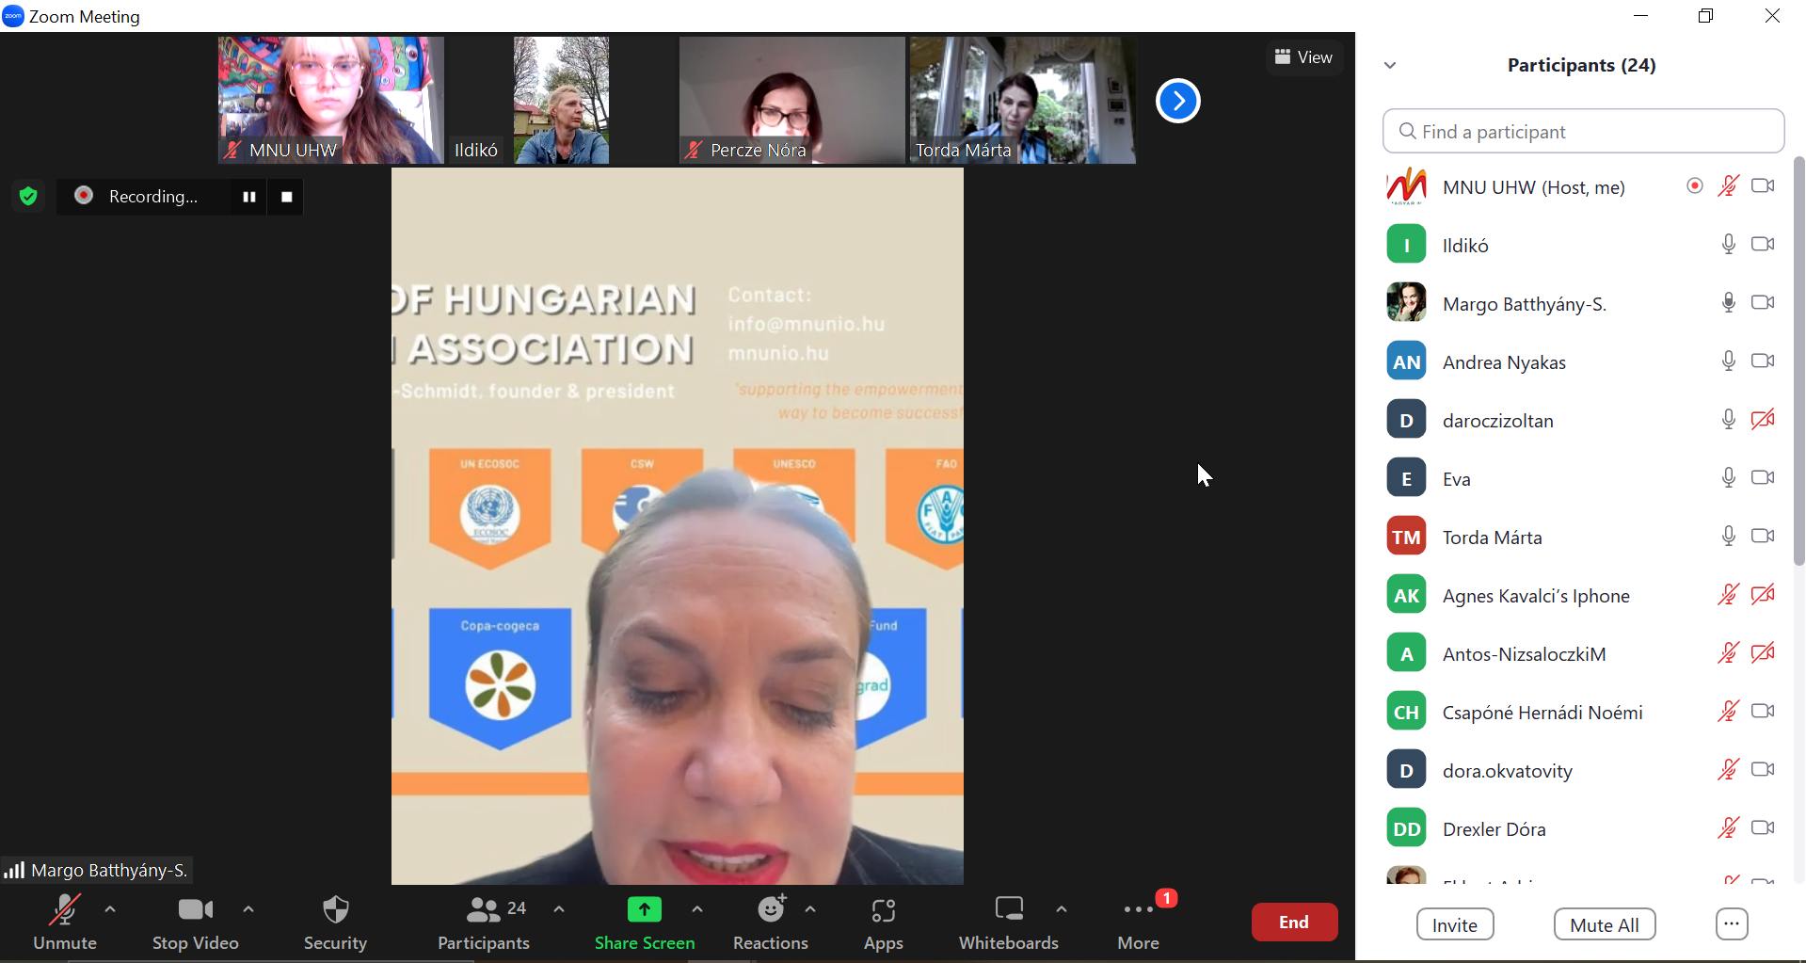Open the View layout menu
The width and height of the screenshot is (1806, 963).
(x=1303, y=57)
